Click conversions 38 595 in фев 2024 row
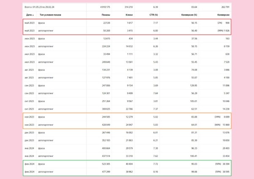The image size is (254, 179). pyautogui.click(x=226, y=172)
